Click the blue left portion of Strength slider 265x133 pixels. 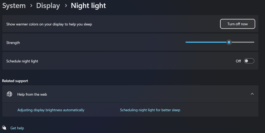(x=205, y=42)
